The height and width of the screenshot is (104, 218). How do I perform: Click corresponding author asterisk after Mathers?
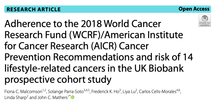click(70, 97)
